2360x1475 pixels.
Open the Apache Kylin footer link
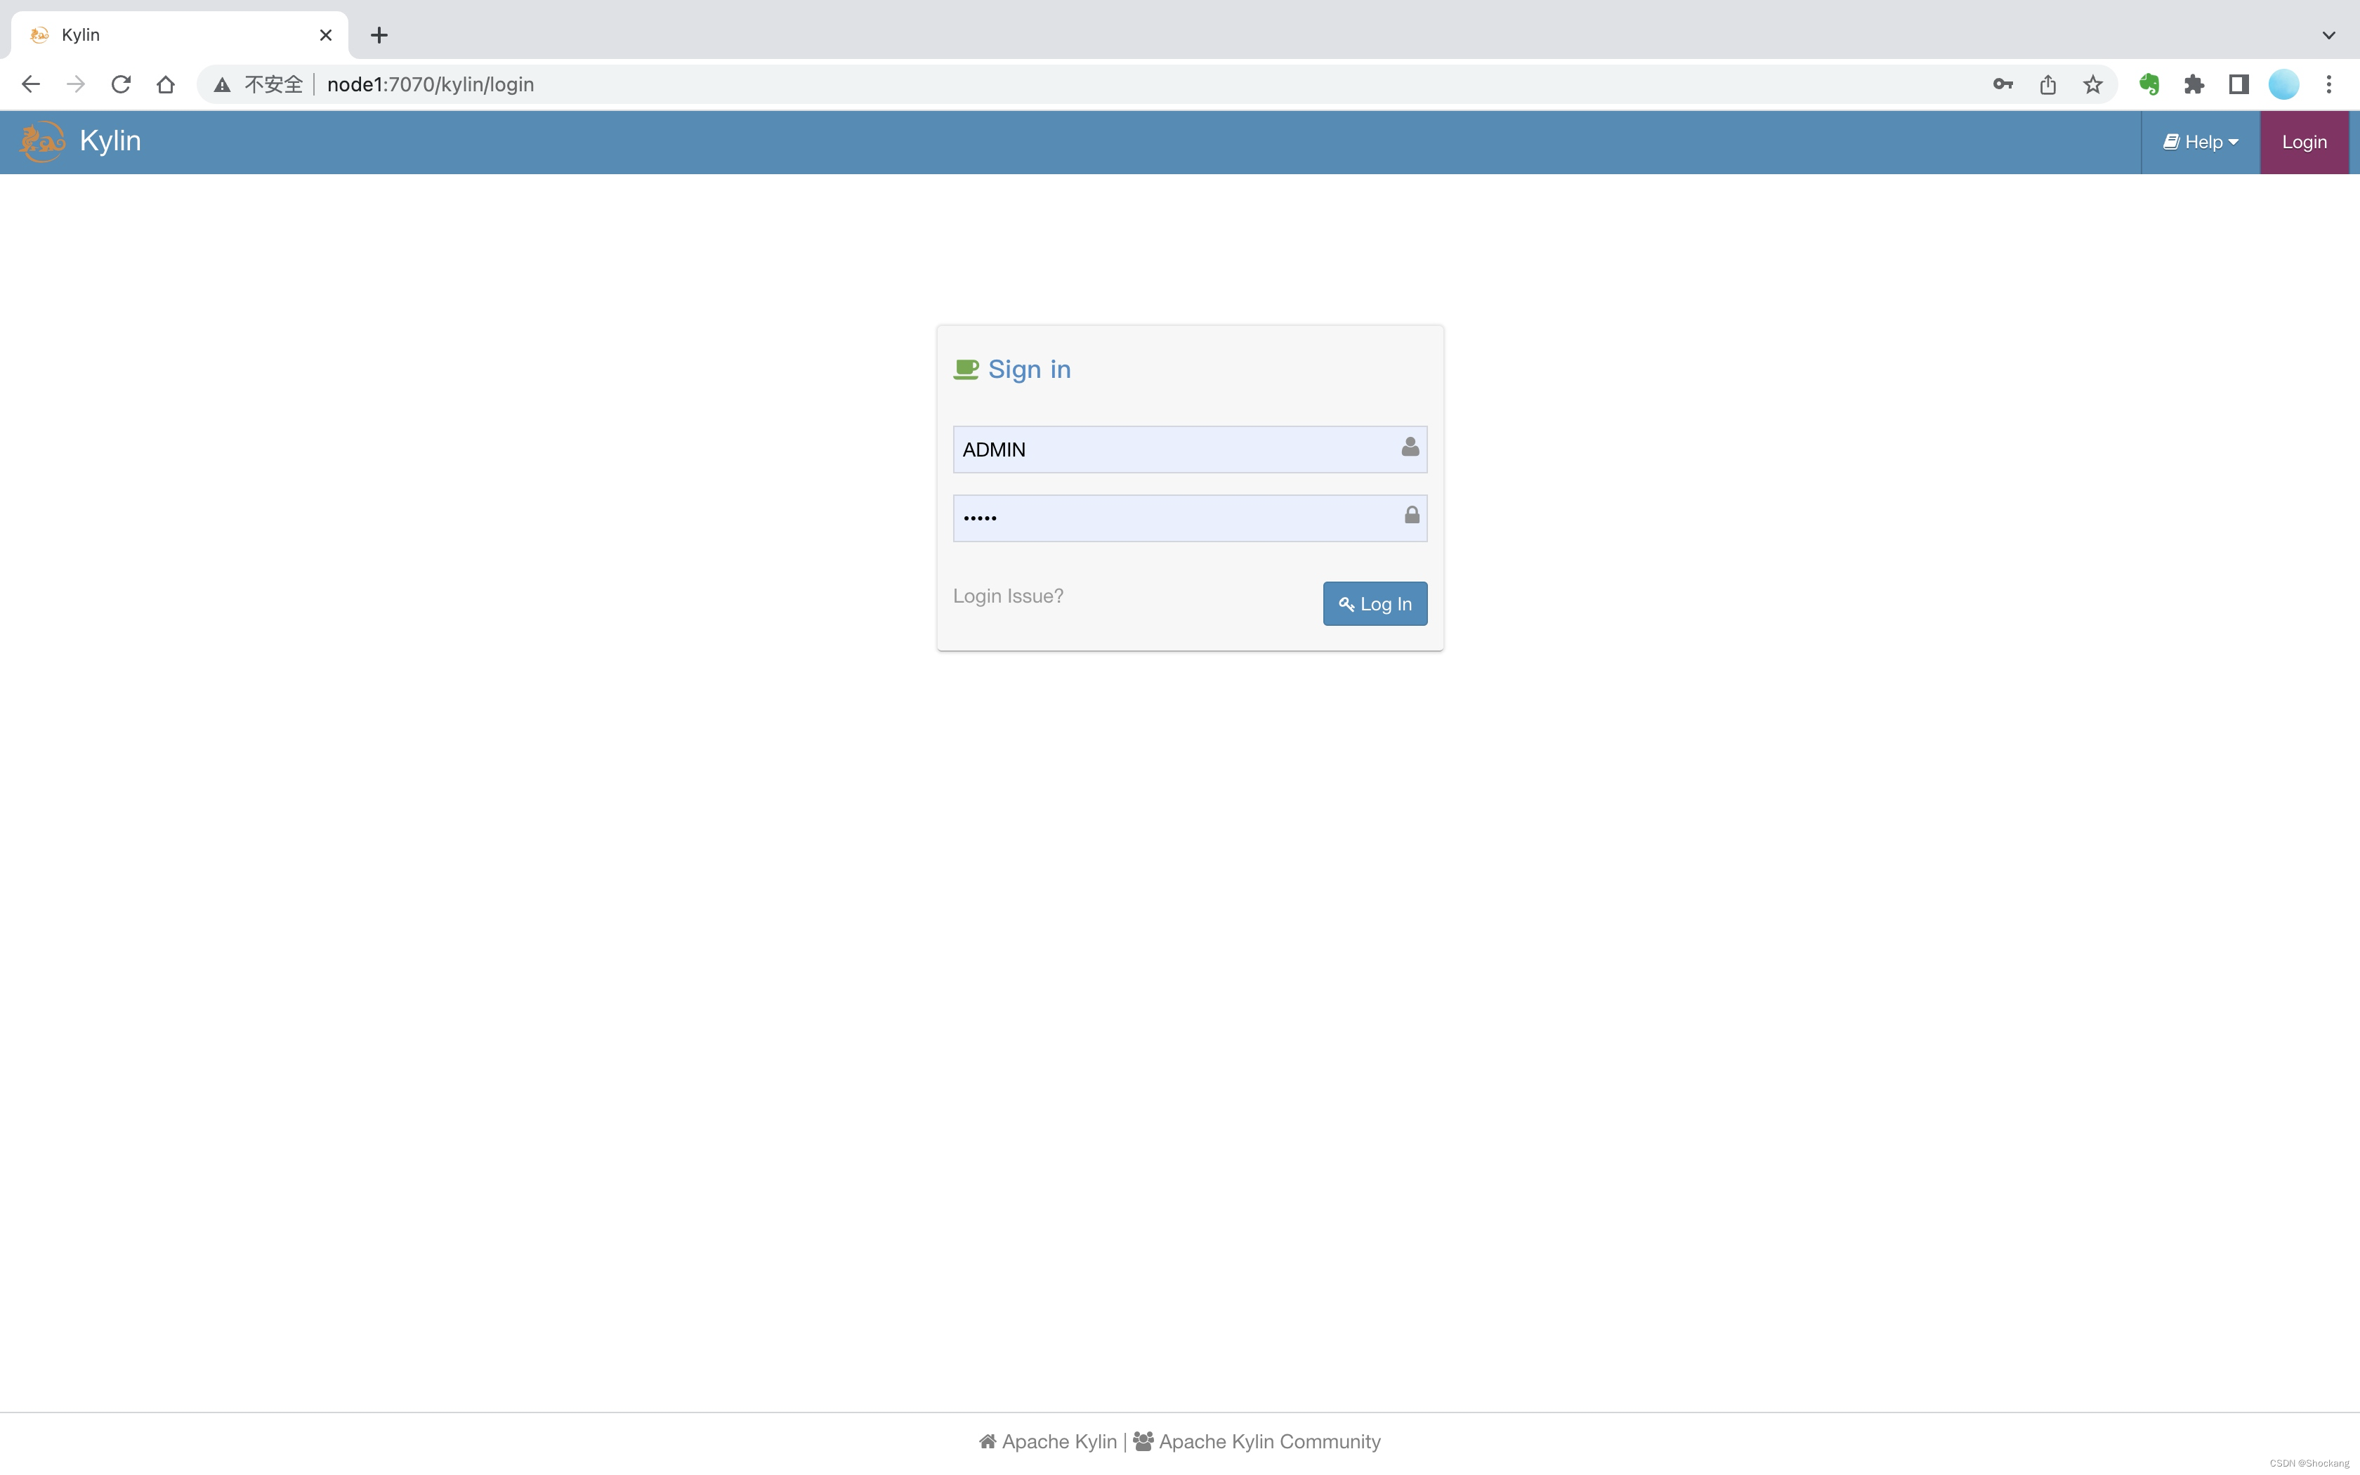click(1049, 1442)
